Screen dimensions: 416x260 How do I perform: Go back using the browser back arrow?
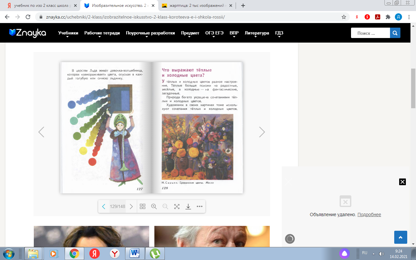[x=7, y=17]
